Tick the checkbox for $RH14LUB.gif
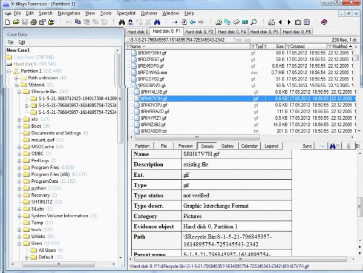 131,92
